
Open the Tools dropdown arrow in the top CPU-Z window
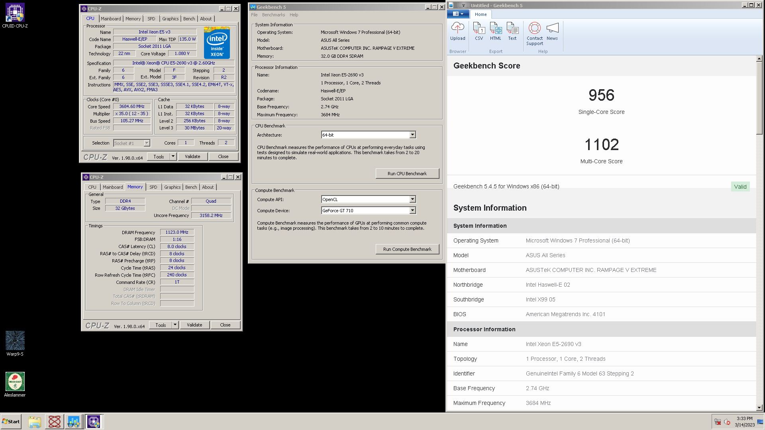[173, 157]
